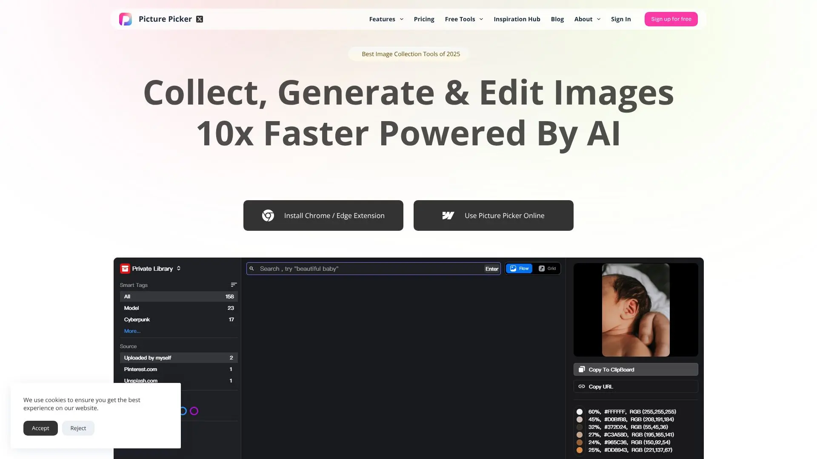Accept the cookies

tap(40, 428)
